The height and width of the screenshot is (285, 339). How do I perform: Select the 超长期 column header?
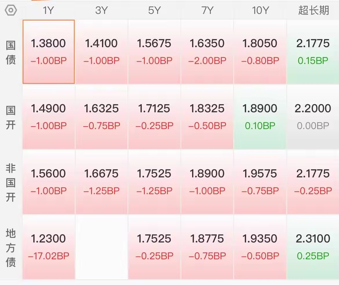314,10
